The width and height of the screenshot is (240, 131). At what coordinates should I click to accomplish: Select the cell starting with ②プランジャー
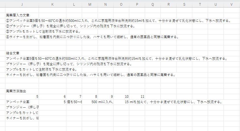[x=22, y=26]
